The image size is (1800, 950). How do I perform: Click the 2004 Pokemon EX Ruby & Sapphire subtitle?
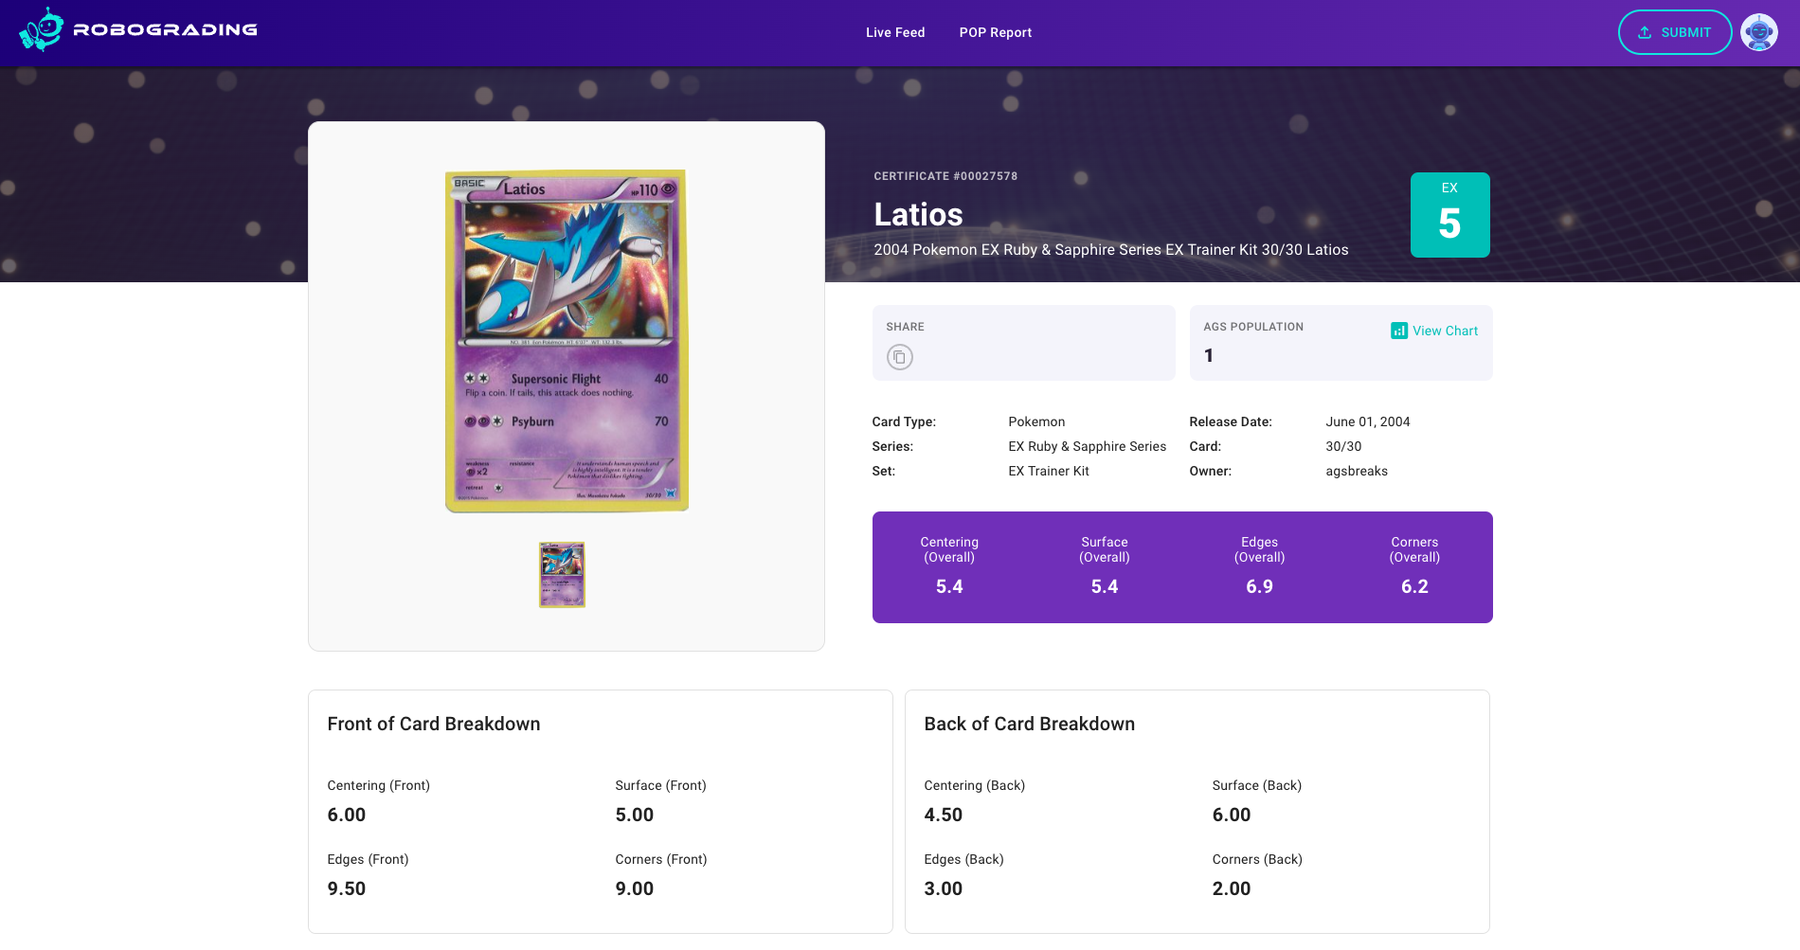pos(1110,250)
